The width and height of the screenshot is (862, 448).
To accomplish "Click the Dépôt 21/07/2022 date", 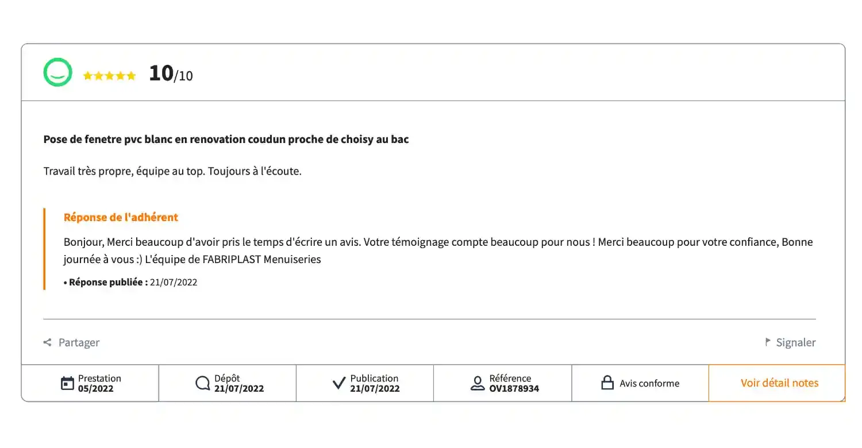I will coord(239,388).
